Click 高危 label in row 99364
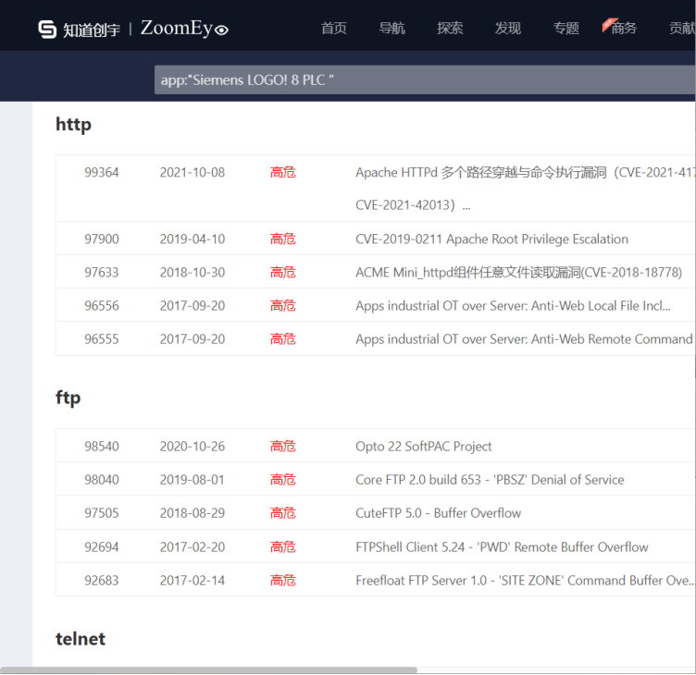This screenshot has width=696, height=675. (283, 173)
